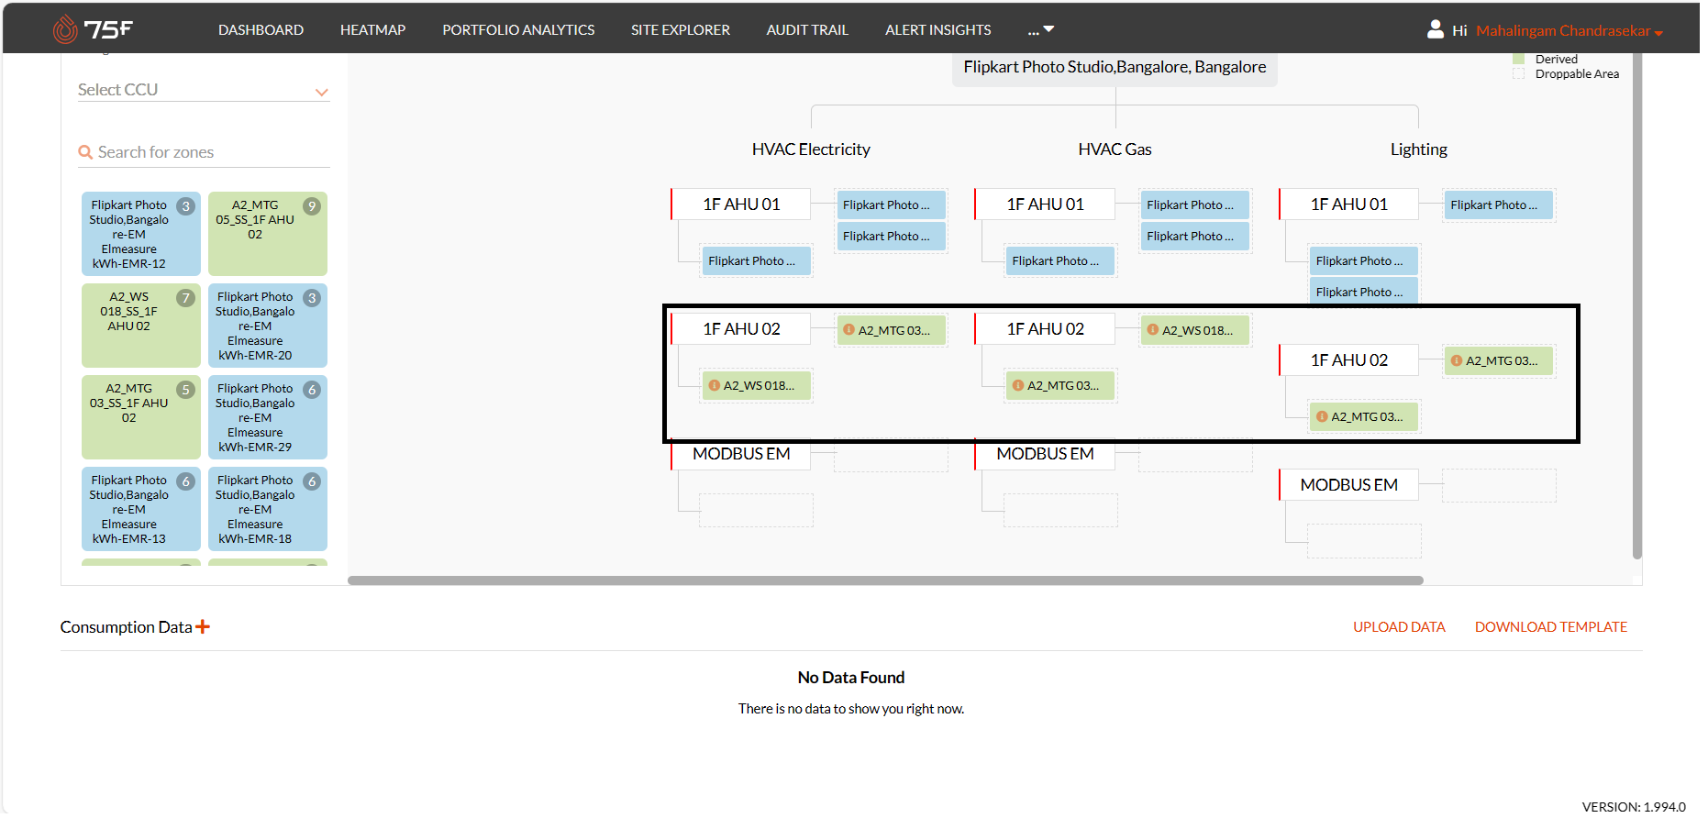
Task: Select the A2_WS 018_SS_1F AHU 02 zone card
Action: [141, 326]
